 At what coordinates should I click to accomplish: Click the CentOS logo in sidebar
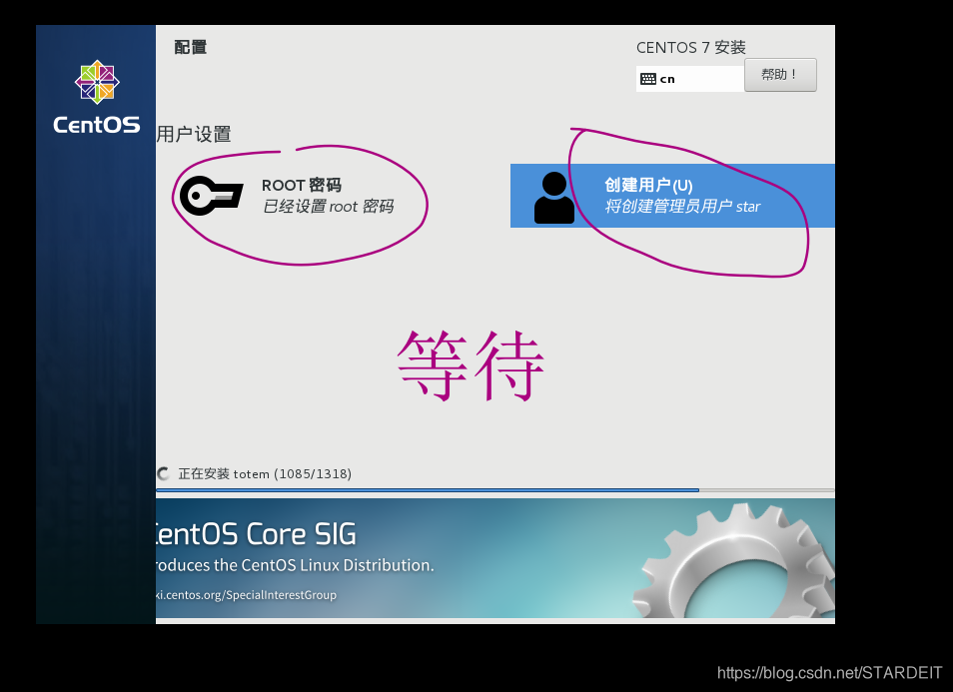(x=97, y=82)
